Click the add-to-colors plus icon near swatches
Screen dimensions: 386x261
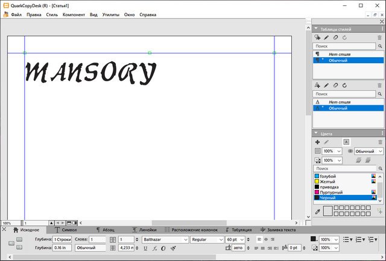pos(379,211)
